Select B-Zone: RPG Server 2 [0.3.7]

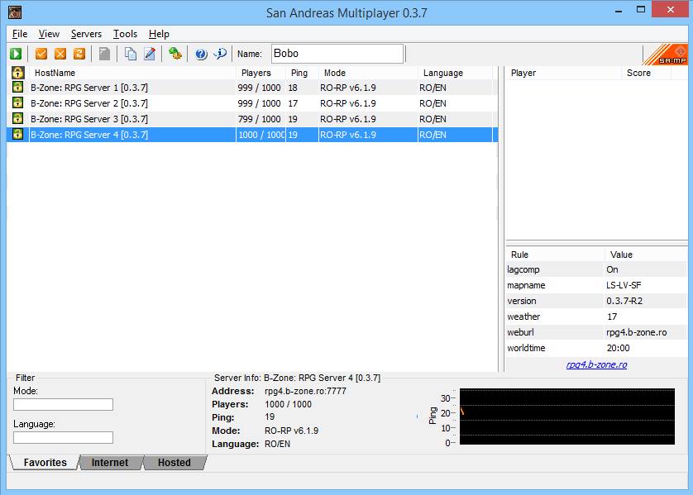pos(252,103)
